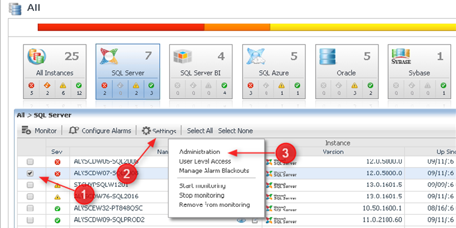Sort by the Sev column header
Screen dimensions: 456x228
tap(58, 152)
